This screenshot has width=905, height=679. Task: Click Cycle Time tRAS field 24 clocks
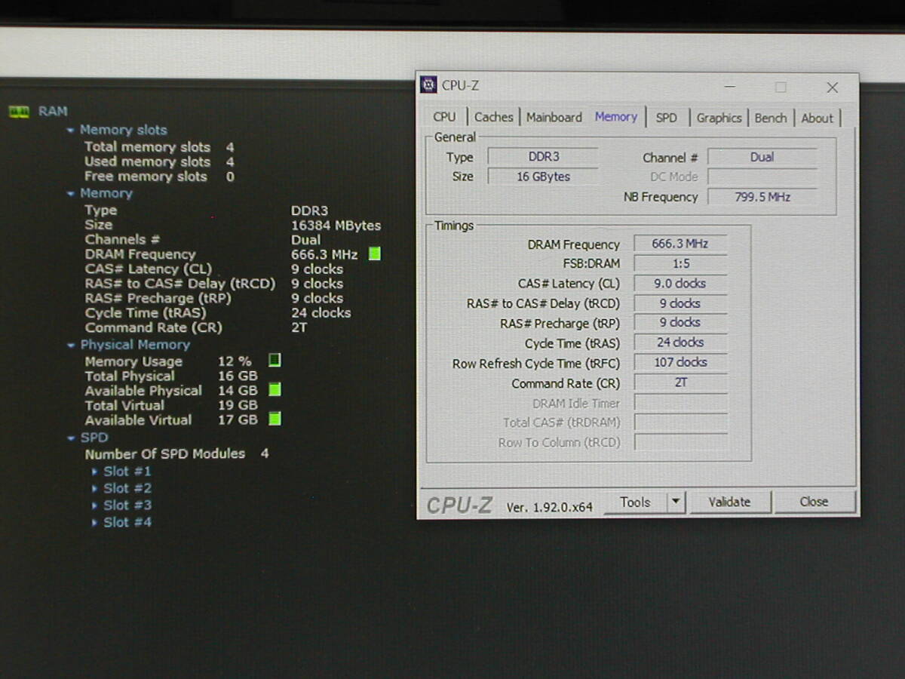[680, 343]
